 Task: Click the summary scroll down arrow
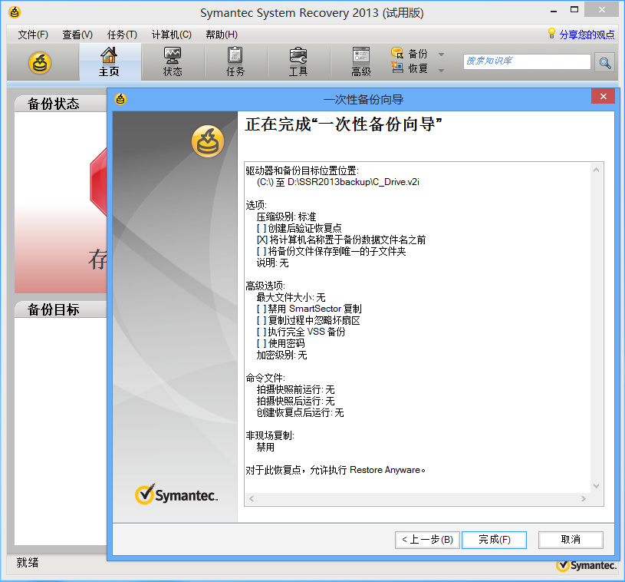point(597,486)
